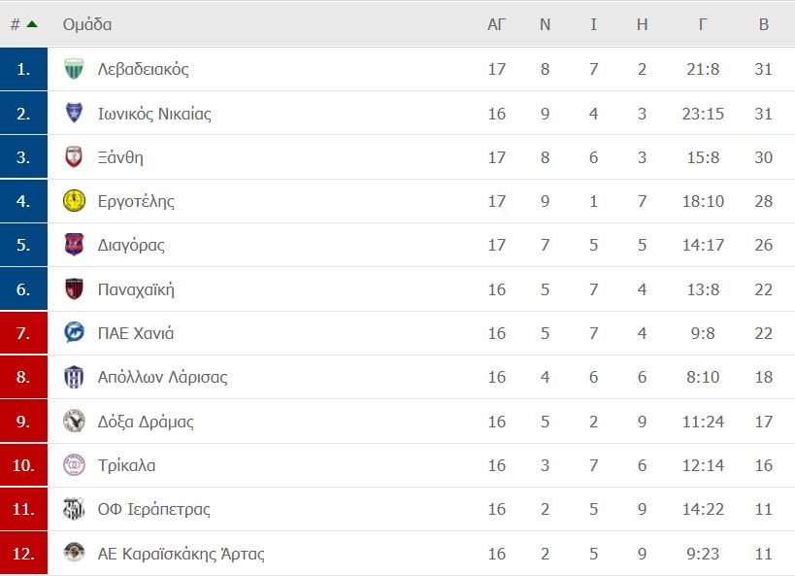
Task: Click the blue position 1 rank cell
Action: tap(23, 69)
